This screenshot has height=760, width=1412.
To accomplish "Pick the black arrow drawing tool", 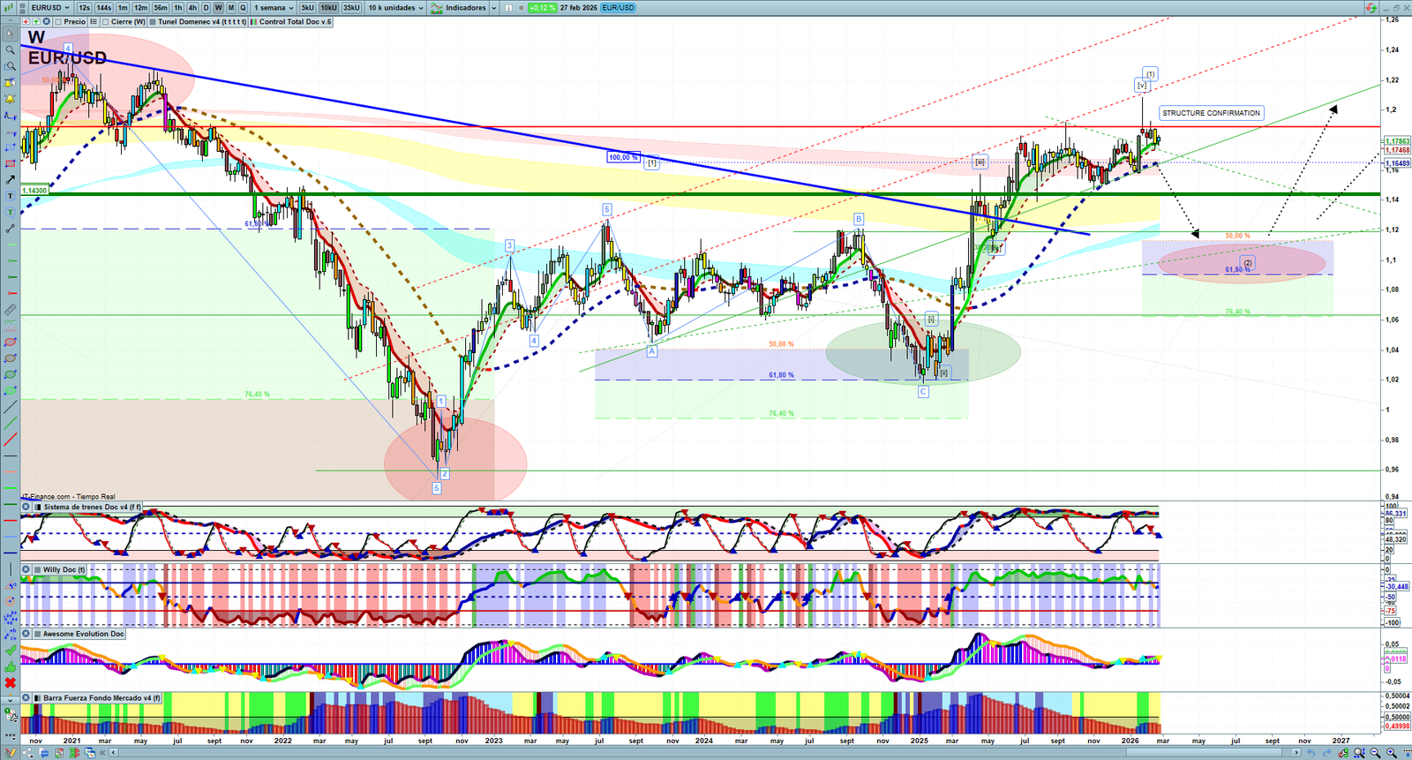I will point(10,180).
